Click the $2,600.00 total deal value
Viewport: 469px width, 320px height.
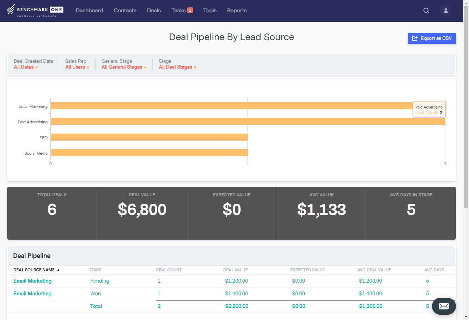237,306
